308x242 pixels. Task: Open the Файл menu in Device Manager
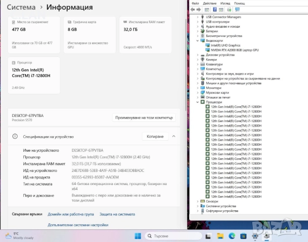pyautogui.click(x=195, y=4)
